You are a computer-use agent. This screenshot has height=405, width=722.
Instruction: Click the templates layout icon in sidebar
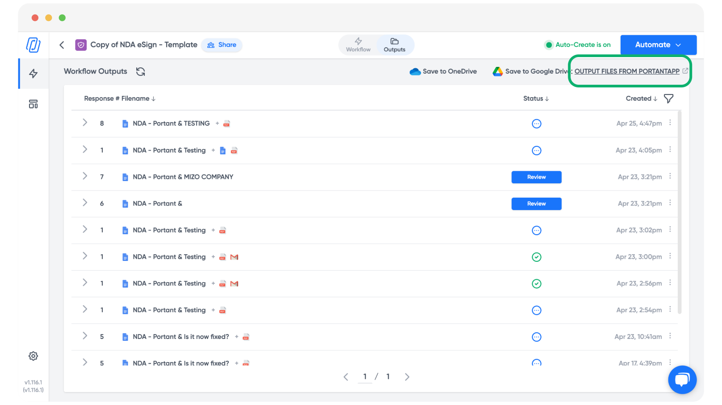pos(34,104)
